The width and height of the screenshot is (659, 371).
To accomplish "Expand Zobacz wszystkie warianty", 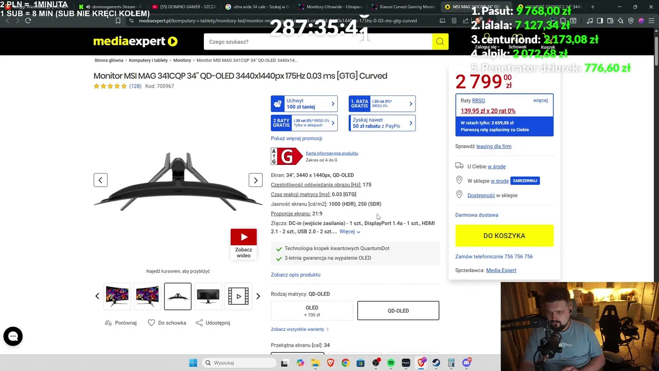I will (300, 329).
